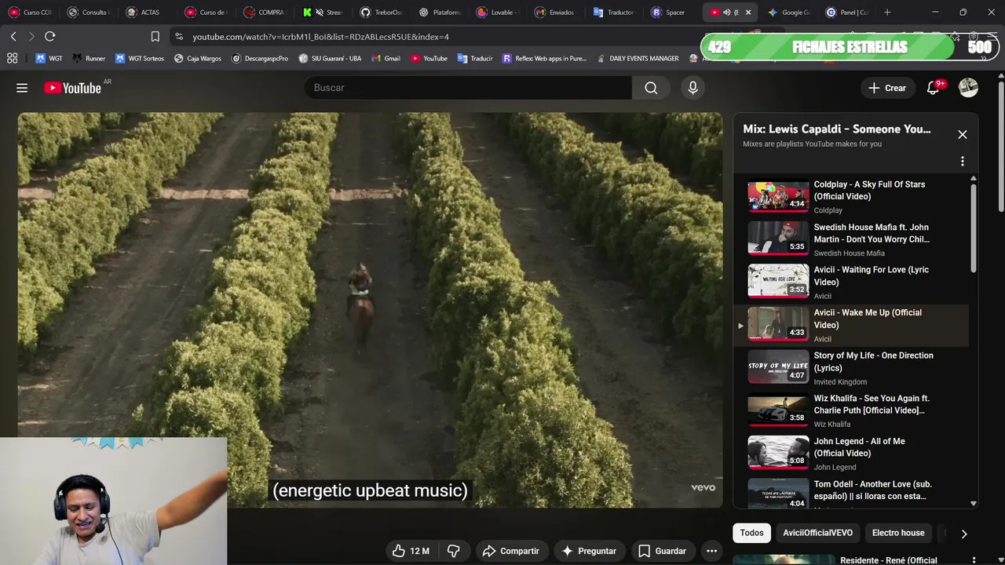Open SIU Guaraní - UBA bookmark
Image resolution: width=1005 pixels, height=565 pixels.
pos(330,58)
